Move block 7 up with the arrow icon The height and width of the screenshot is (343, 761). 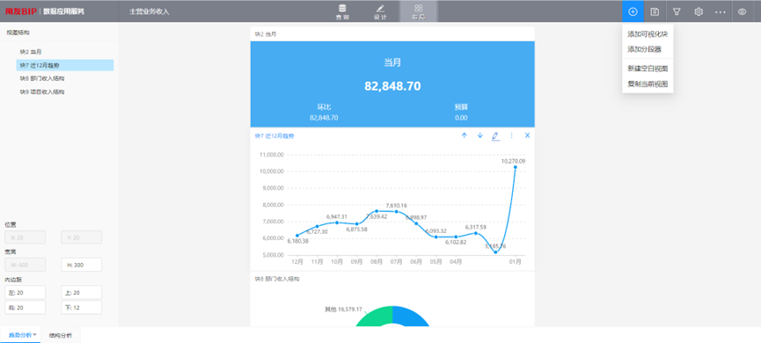(465, 135)
